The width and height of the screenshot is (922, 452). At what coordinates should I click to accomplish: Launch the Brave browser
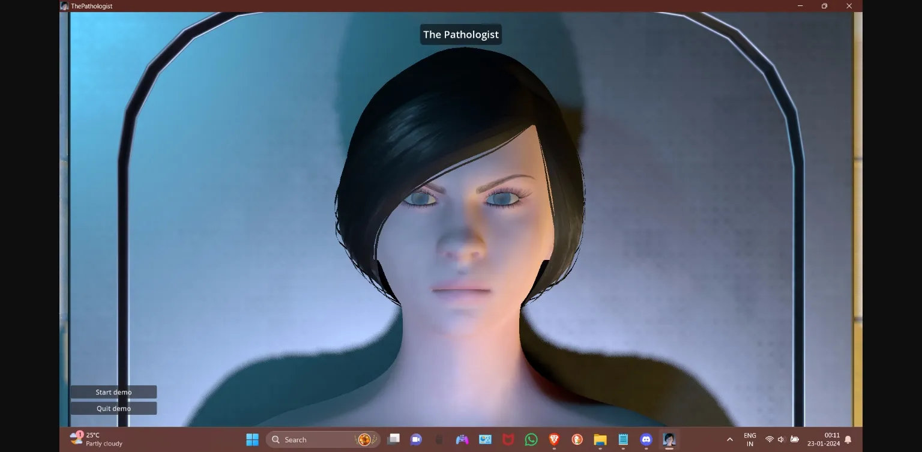tap(554, 439)
